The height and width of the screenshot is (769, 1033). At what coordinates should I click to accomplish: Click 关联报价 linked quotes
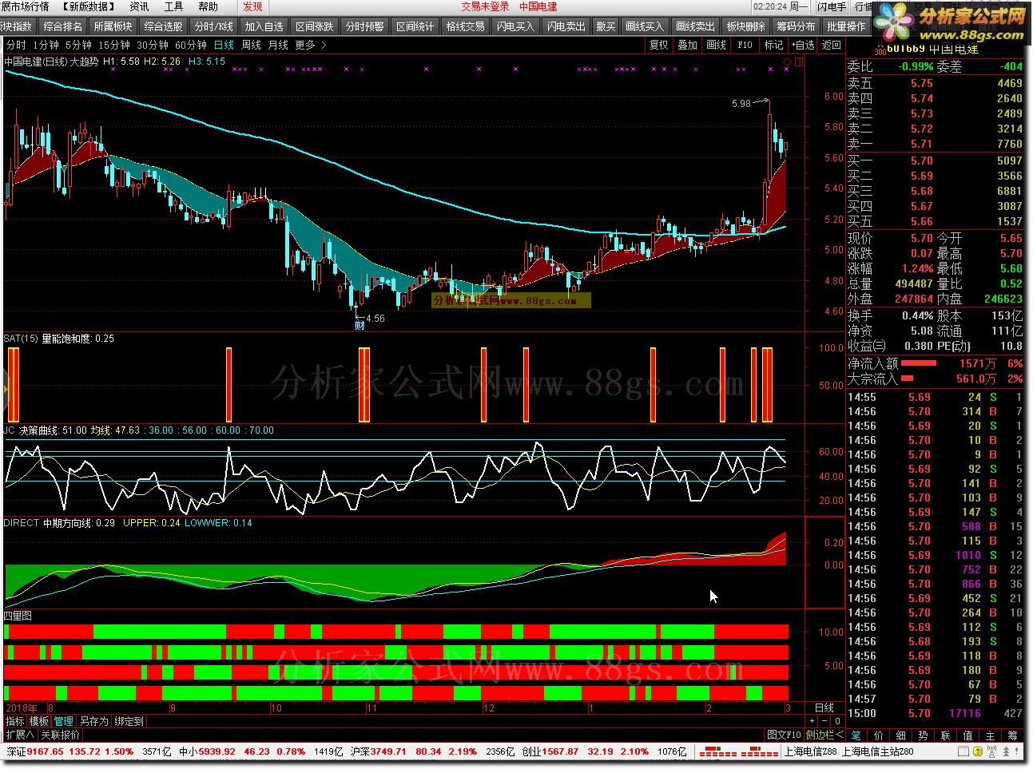click(61, 735)
